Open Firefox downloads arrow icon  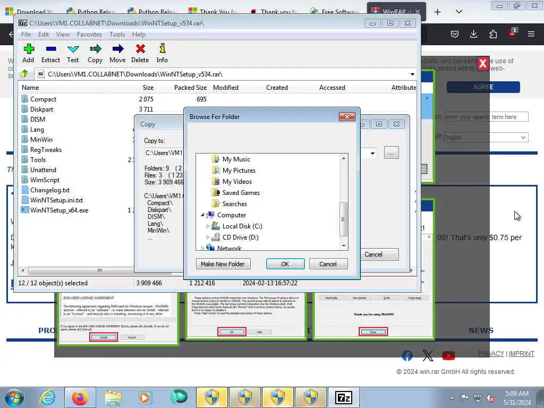tap(473, 33)
